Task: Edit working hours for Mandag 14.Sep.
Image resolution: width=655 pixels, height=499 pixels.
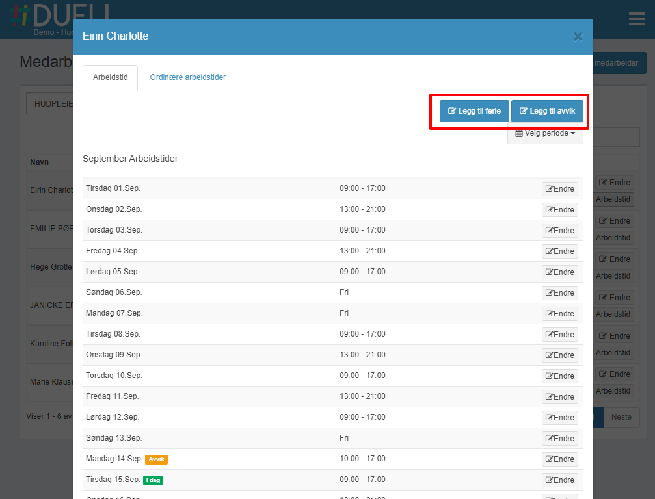Action: (560, 459)
